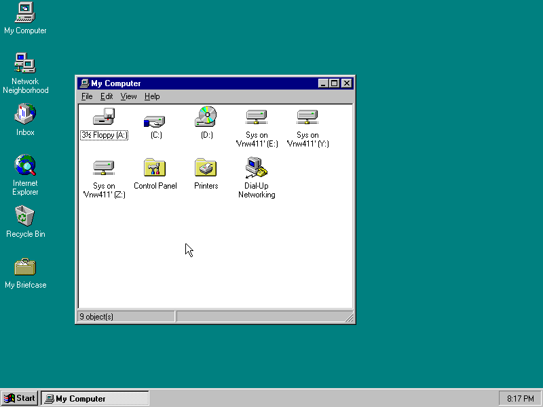Select the Internet Explorer desktop icon
This screenshot has width=543, height=407.
(x=25, y=165)
